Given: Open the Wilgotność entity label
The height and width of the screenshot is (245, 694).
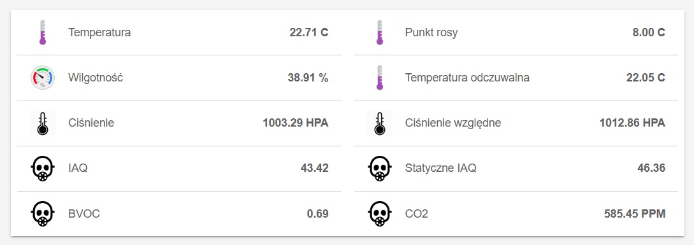Looking at the screenshot, I should tap(96, 78).
